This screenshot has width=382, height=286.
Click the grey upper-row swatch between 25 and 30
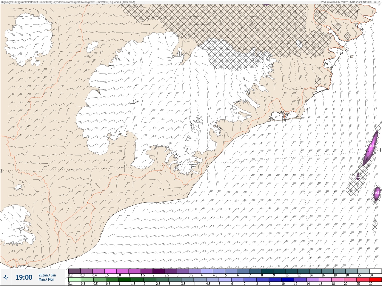[x=363, y=271]
